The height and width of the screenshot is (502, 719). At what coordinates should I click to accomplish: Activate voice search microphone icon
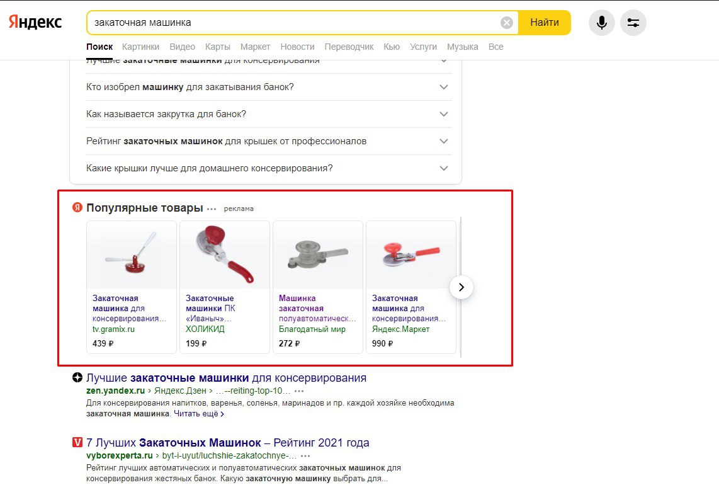coord(602,23)
